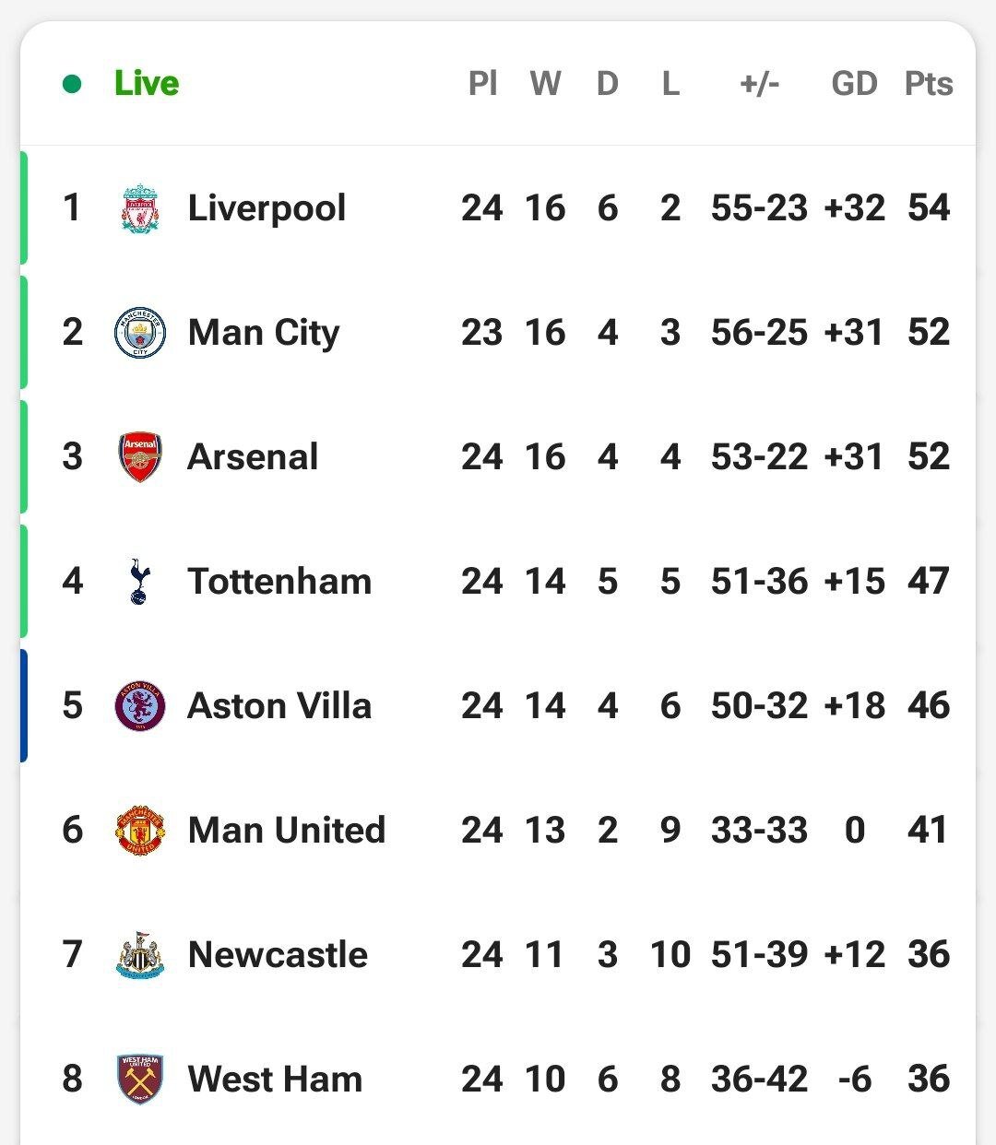Viewport: 996px width, 1145px height.
Task: Click the Man United club crest
Action: [x=140, y=831]
